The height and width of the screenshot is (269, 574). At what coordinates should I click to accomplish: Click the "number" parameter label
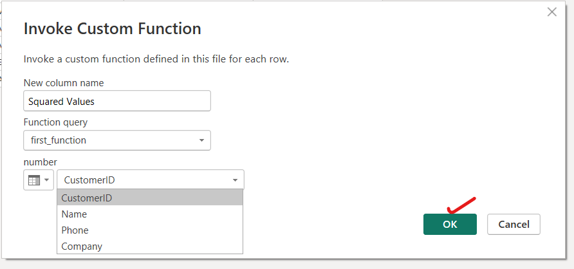pos(41,162)
